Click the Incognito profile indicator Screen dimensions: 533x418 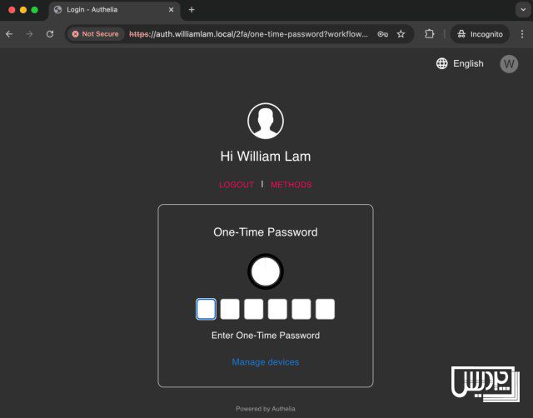click(x=480, y=34)
